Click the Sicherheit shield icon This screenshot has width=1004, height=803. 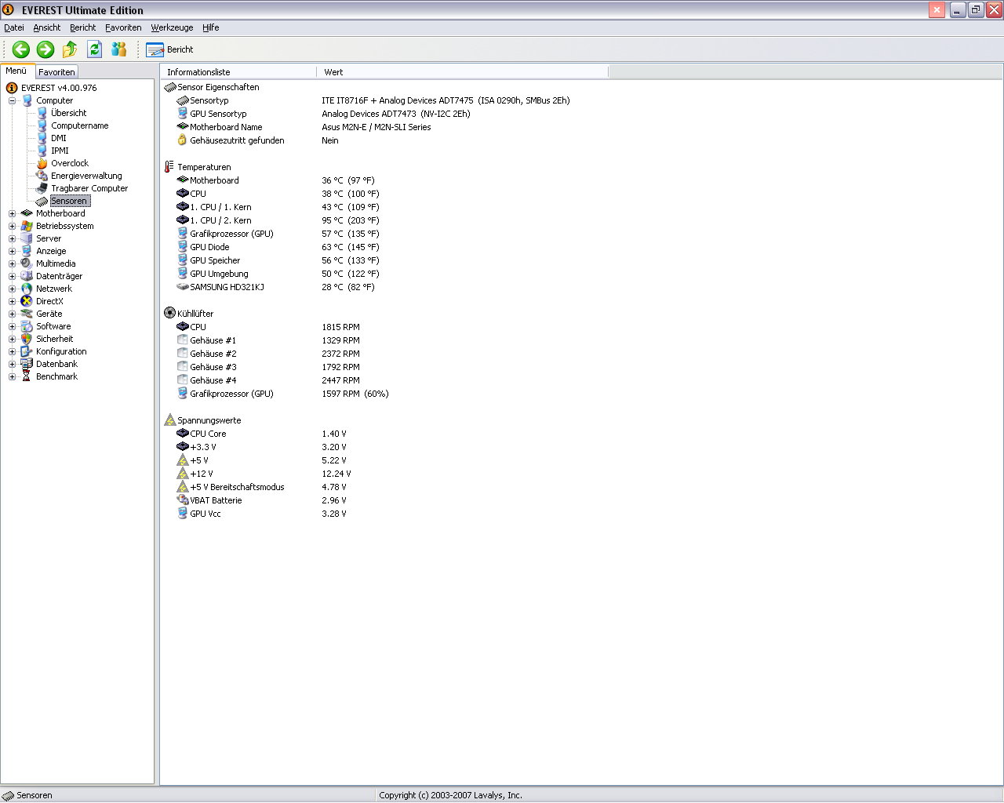click(27, 339)
